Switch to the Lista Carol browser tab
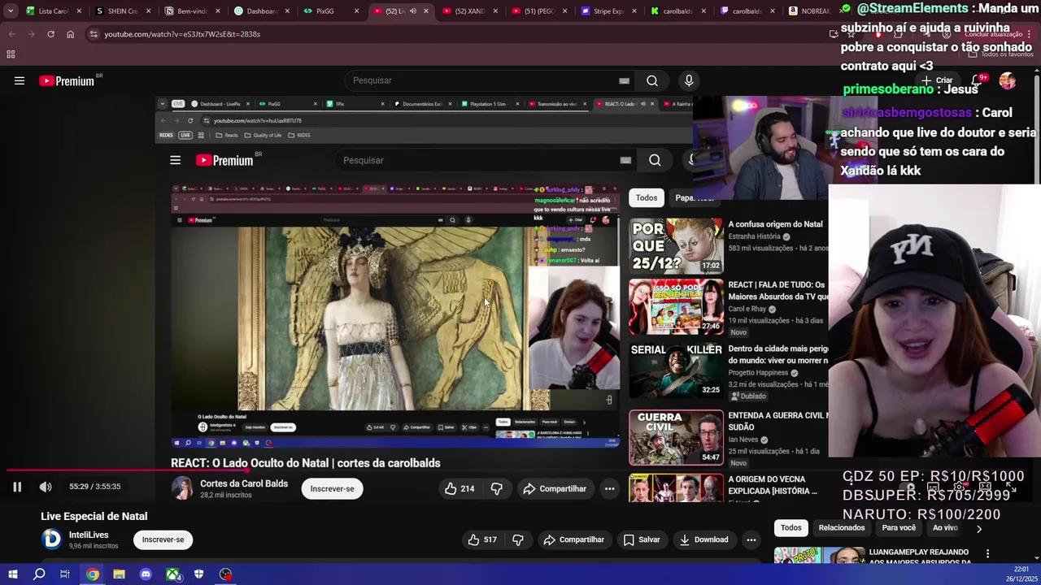This screenshot has height=585, width=1041. [53, 11]
